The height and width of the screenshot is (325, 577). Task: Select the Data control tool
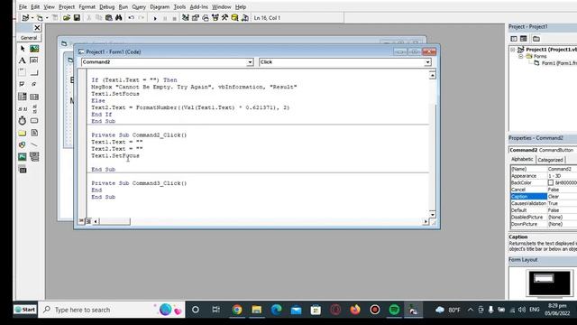[34, 156]
